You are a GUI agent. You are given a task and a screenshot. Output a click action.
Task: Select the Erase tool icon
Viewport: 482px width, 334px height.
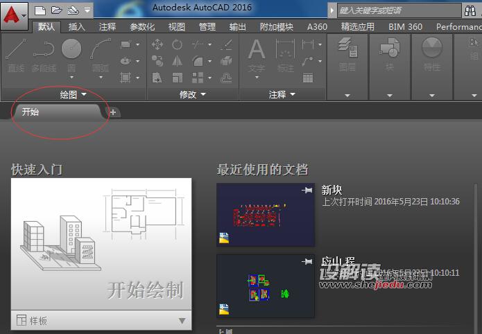[x=226, y=45]
